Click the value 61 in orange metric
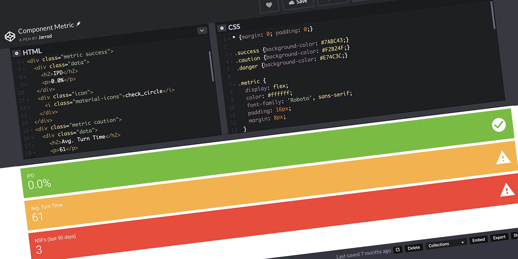 point(38,217)
